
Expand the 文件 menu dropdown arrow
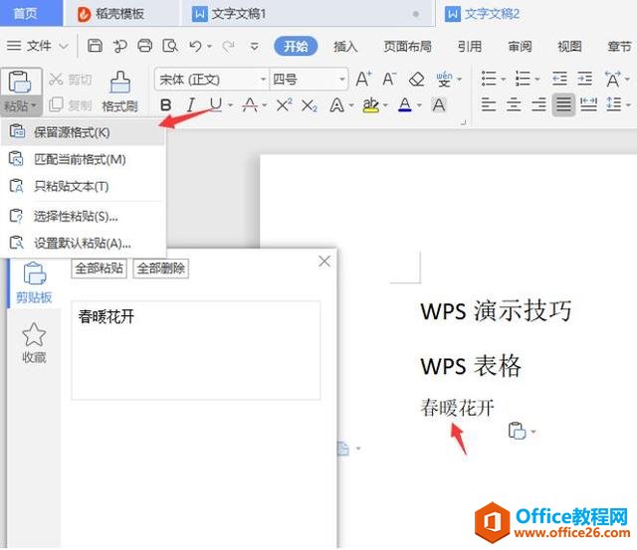click(64, 46)
